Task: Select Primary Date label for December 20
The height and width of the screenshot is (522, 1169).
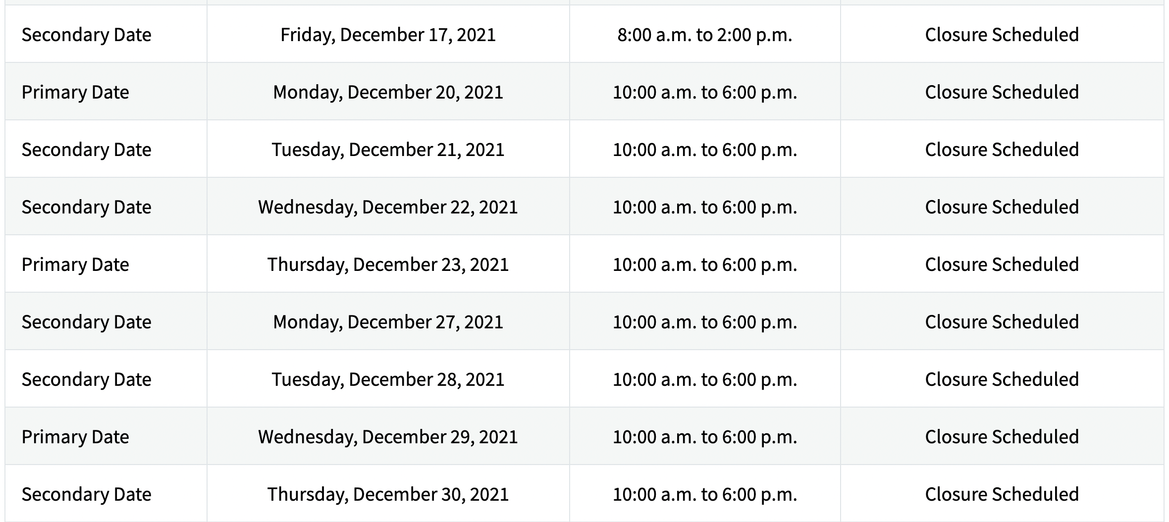Action: (x=75, y=92)
